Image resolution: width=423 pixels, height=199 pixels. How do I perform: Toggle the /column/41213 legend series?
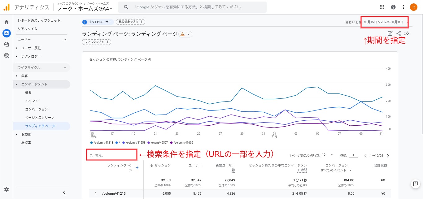point(102,143)
